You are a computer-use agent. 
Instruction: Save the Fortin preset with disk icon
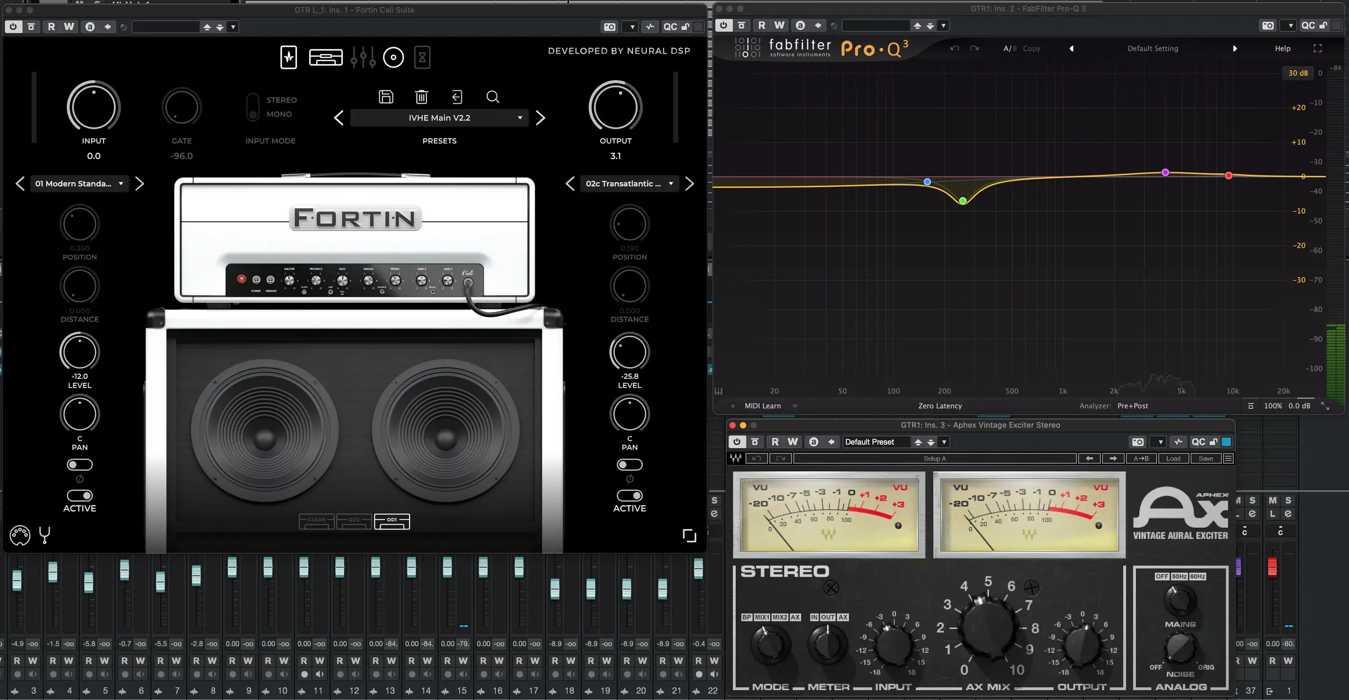386,97
